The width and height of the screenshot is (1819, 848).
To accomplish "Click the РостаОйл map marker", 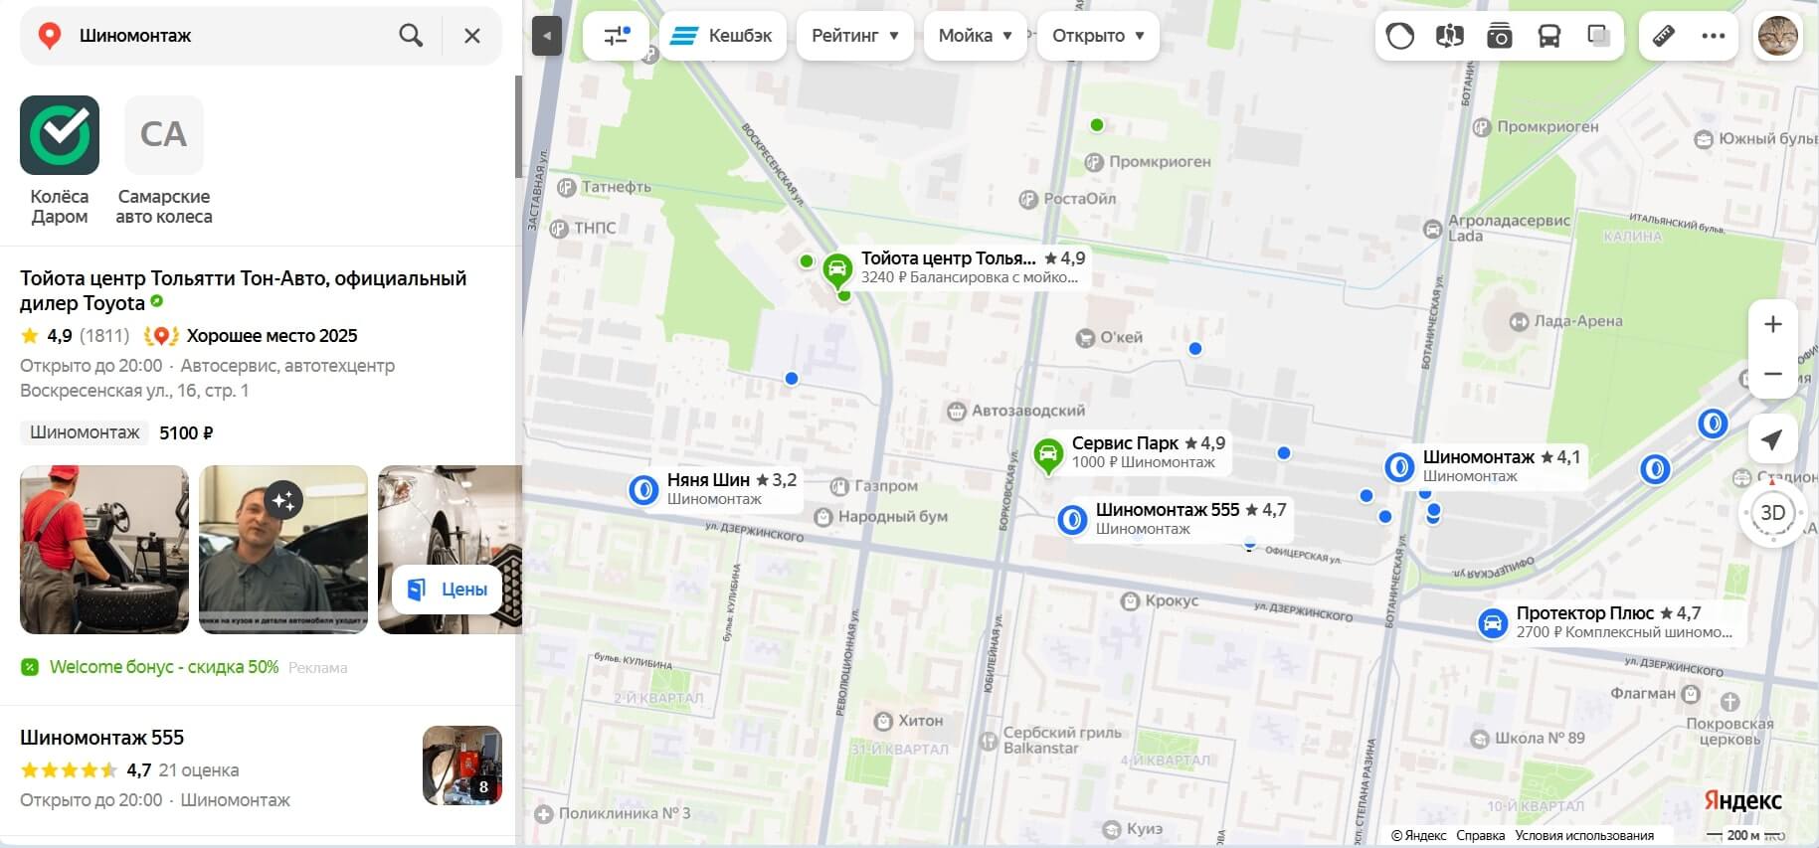I will coord(1028,199).
